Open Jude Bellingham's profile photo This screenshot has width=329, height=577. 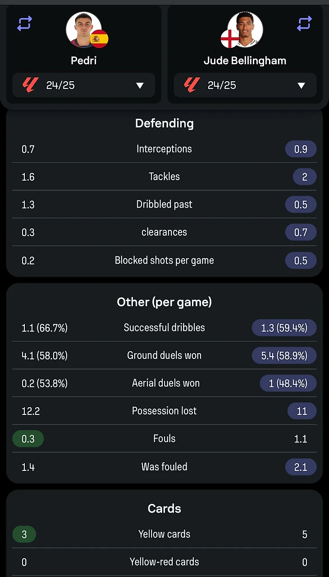[x=246, y=29]
